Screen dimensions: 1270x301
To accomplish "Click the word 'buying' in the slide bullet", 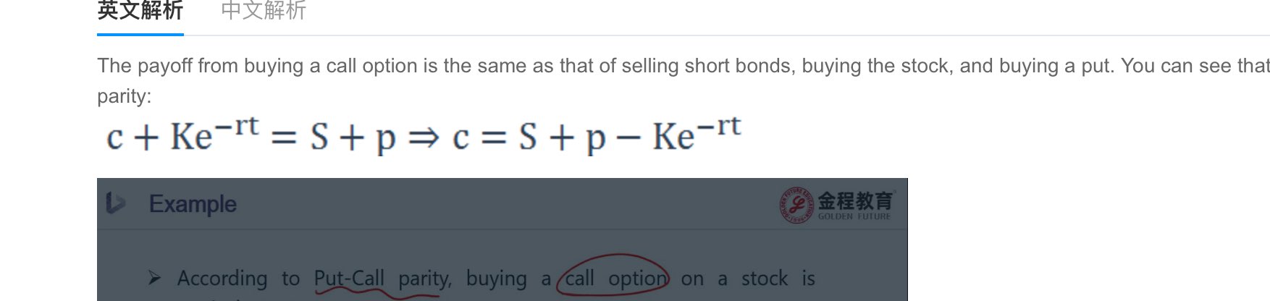I will point(497,278).
